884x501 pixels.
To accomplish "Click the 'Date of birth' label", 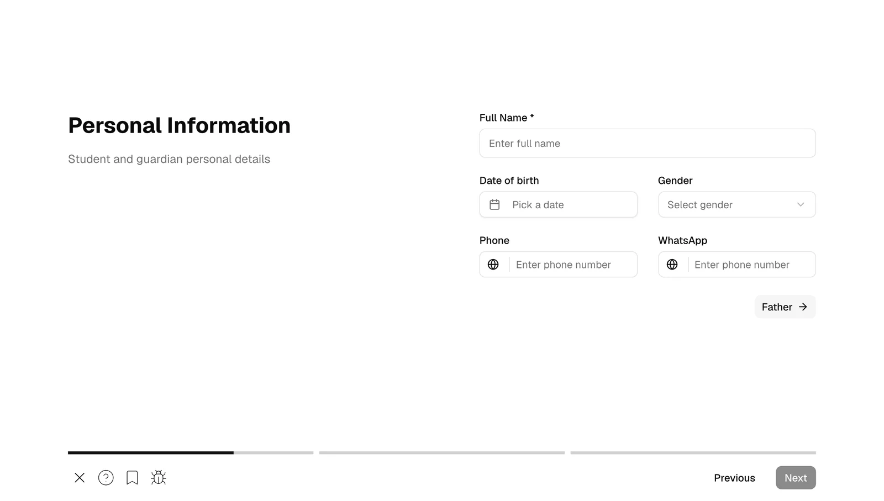I will [509, 181].
